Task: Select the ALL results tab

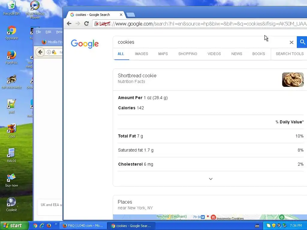Action: (x=121, y=54)
